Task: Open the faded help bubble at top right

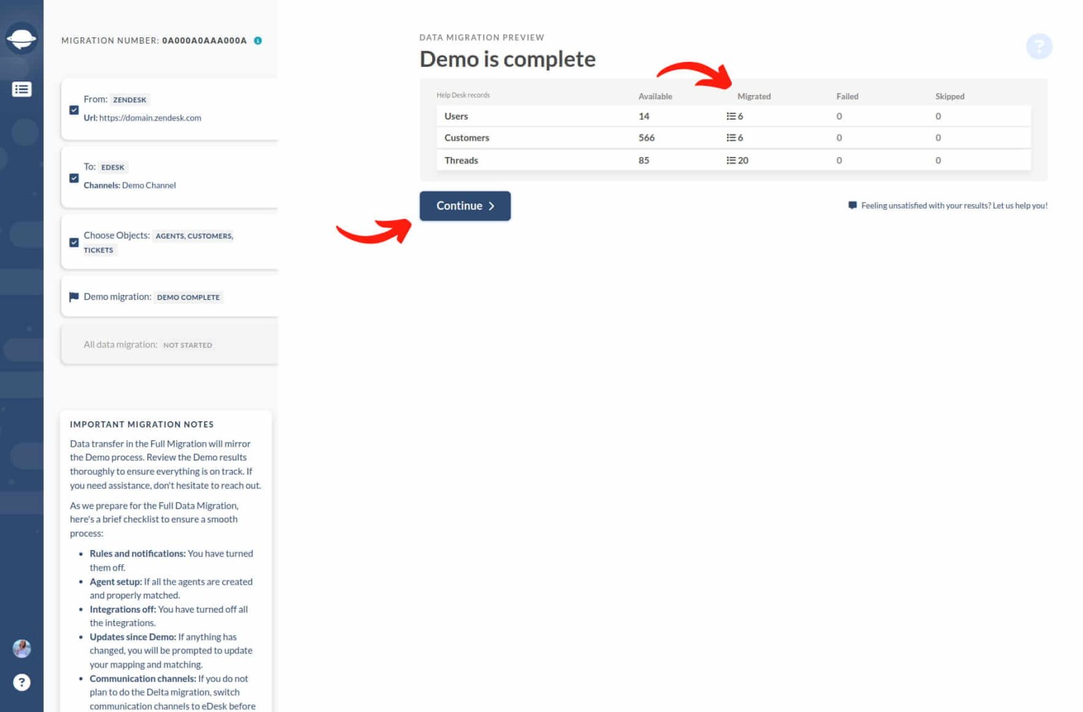Action: point(1039,47)
